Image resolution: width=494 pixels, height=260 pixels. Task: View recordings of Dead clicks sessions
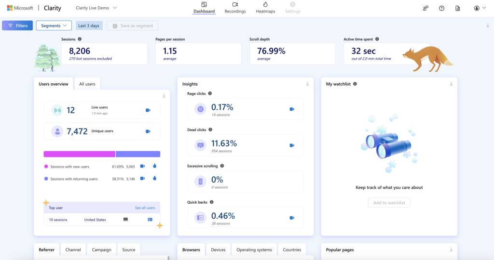(x=292, y=145)
